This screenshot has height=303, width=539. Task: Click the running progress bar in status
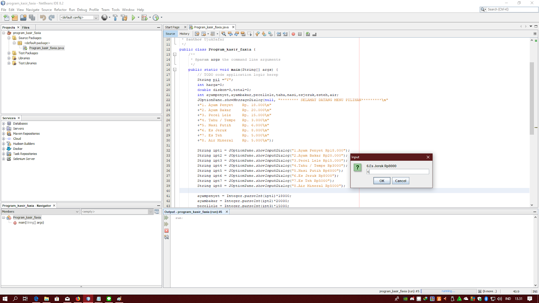(449, 291)
